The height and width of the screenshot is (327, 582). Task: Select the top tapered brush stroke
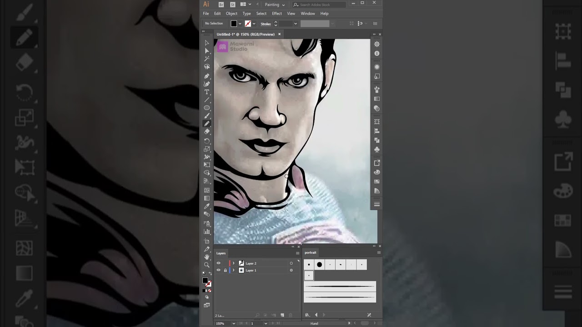coord(340,286)
